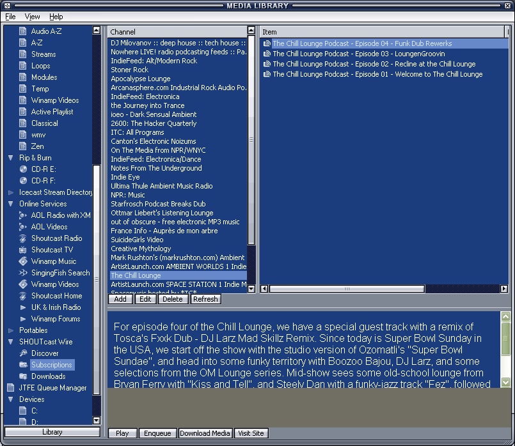Click the Episode 01 podcast item icon
515x446 pixels.
267,74
